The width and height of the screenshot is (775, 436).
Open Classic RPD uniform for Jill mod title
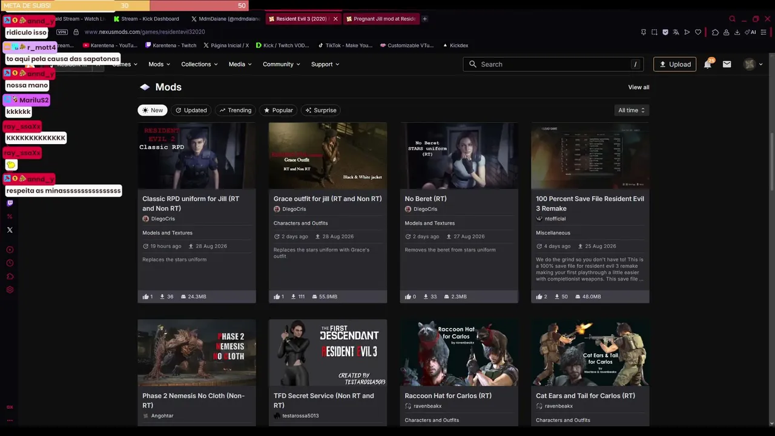[x=191, y=203]
